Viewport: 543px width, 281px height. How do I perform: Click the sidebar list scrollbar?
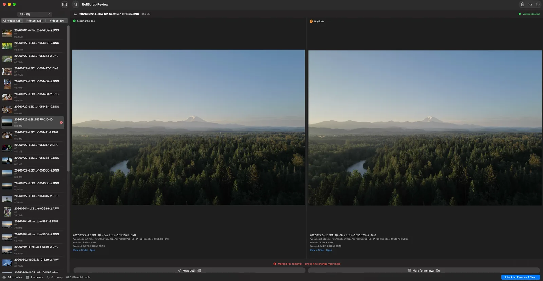68,98
